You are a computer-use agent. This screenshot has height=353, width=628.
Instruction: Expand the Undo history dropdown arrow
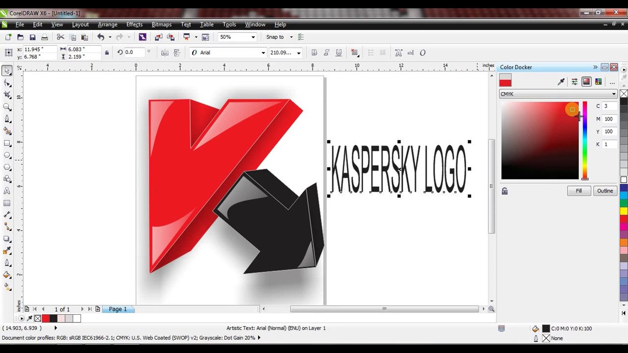[x=110, y=37]
